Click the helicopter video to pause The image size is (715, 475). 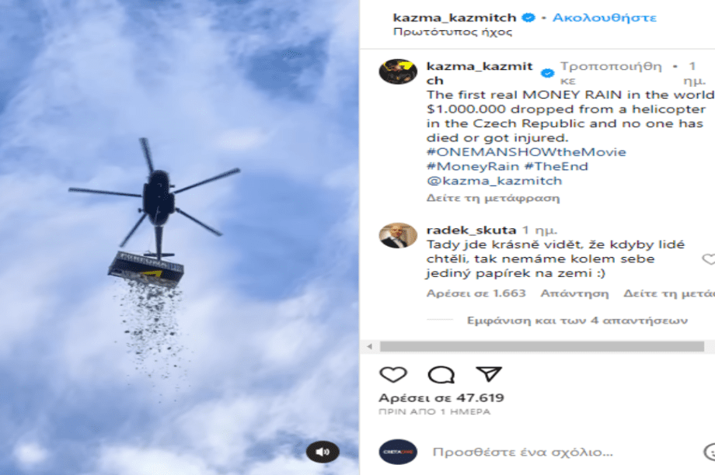(x=180, y=237)
